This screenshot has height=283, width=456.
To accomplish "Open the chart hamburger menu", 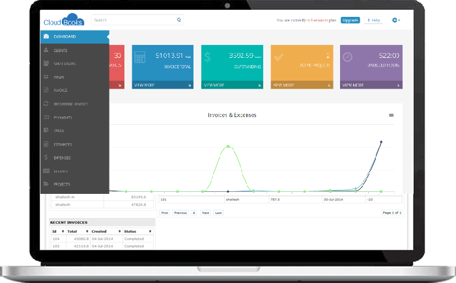I will [x=392, y=115].
